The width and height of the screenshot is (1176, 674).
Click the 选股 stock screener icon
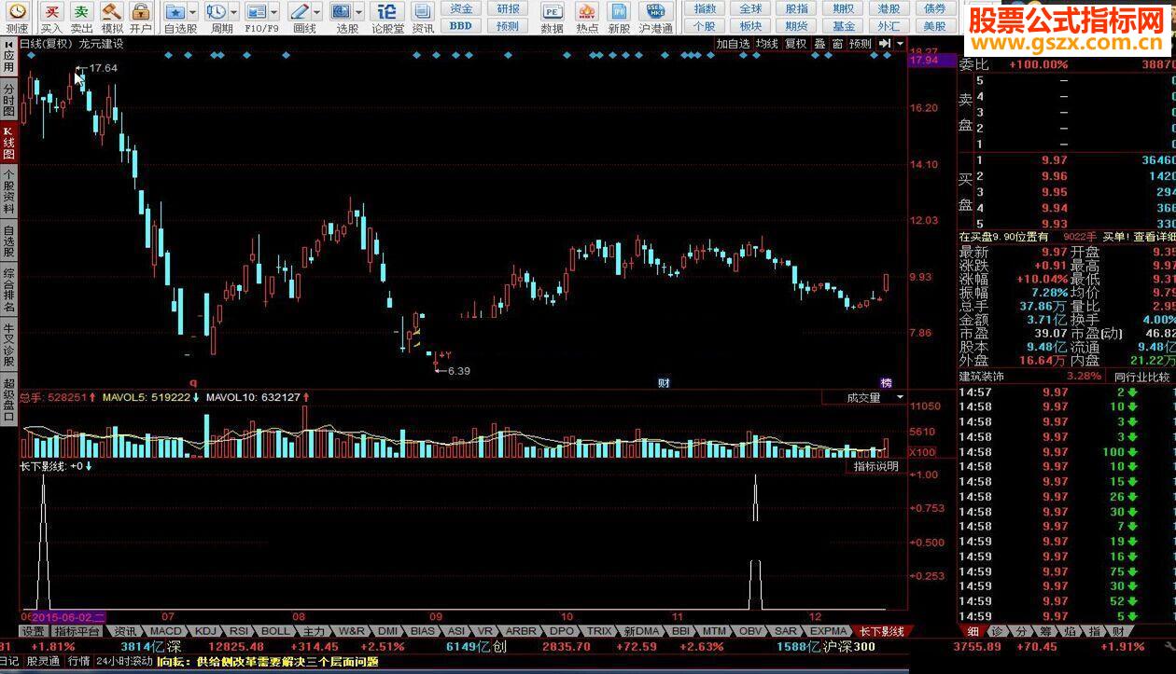(x=342, y=12)
